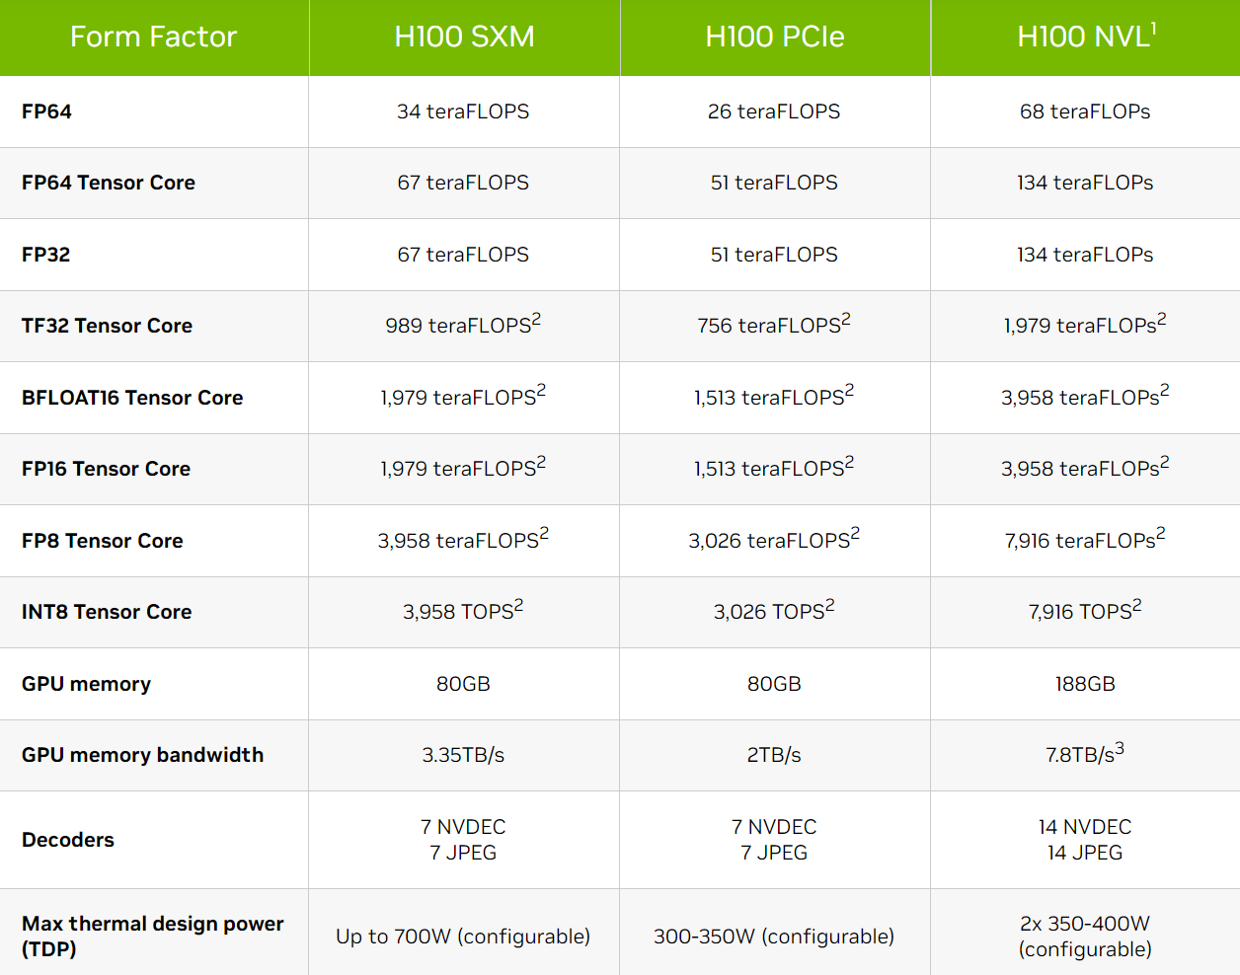Screen dimensions: 1240x975
Task: Select the 34 teraFLOPS cell
Action: (463, 112)
